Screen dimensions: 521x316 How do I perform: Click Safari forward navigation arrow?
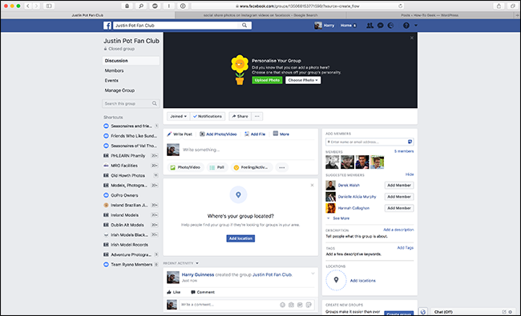pyautogui.click(x=36, y=6)
